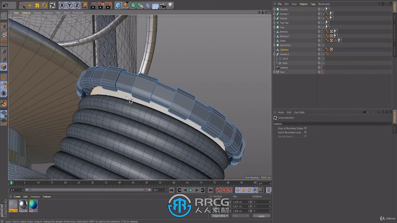Viewport: 397px width, 223px height.
Task: Play the animation forward
Action: point(191,190)
